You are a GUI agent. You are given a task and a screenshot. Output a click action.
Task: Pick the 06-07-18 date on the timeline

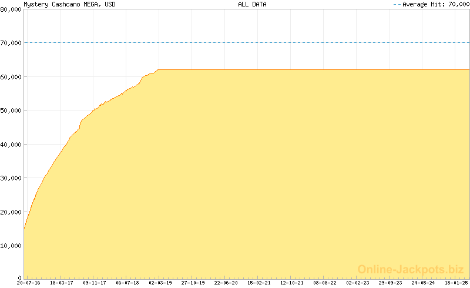(x=127, y=283)
